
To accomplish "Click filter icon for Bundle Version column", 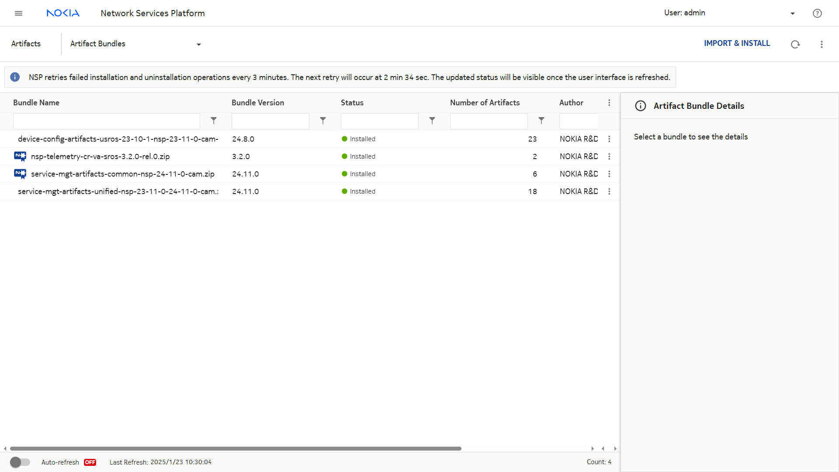I will point(323,121).
